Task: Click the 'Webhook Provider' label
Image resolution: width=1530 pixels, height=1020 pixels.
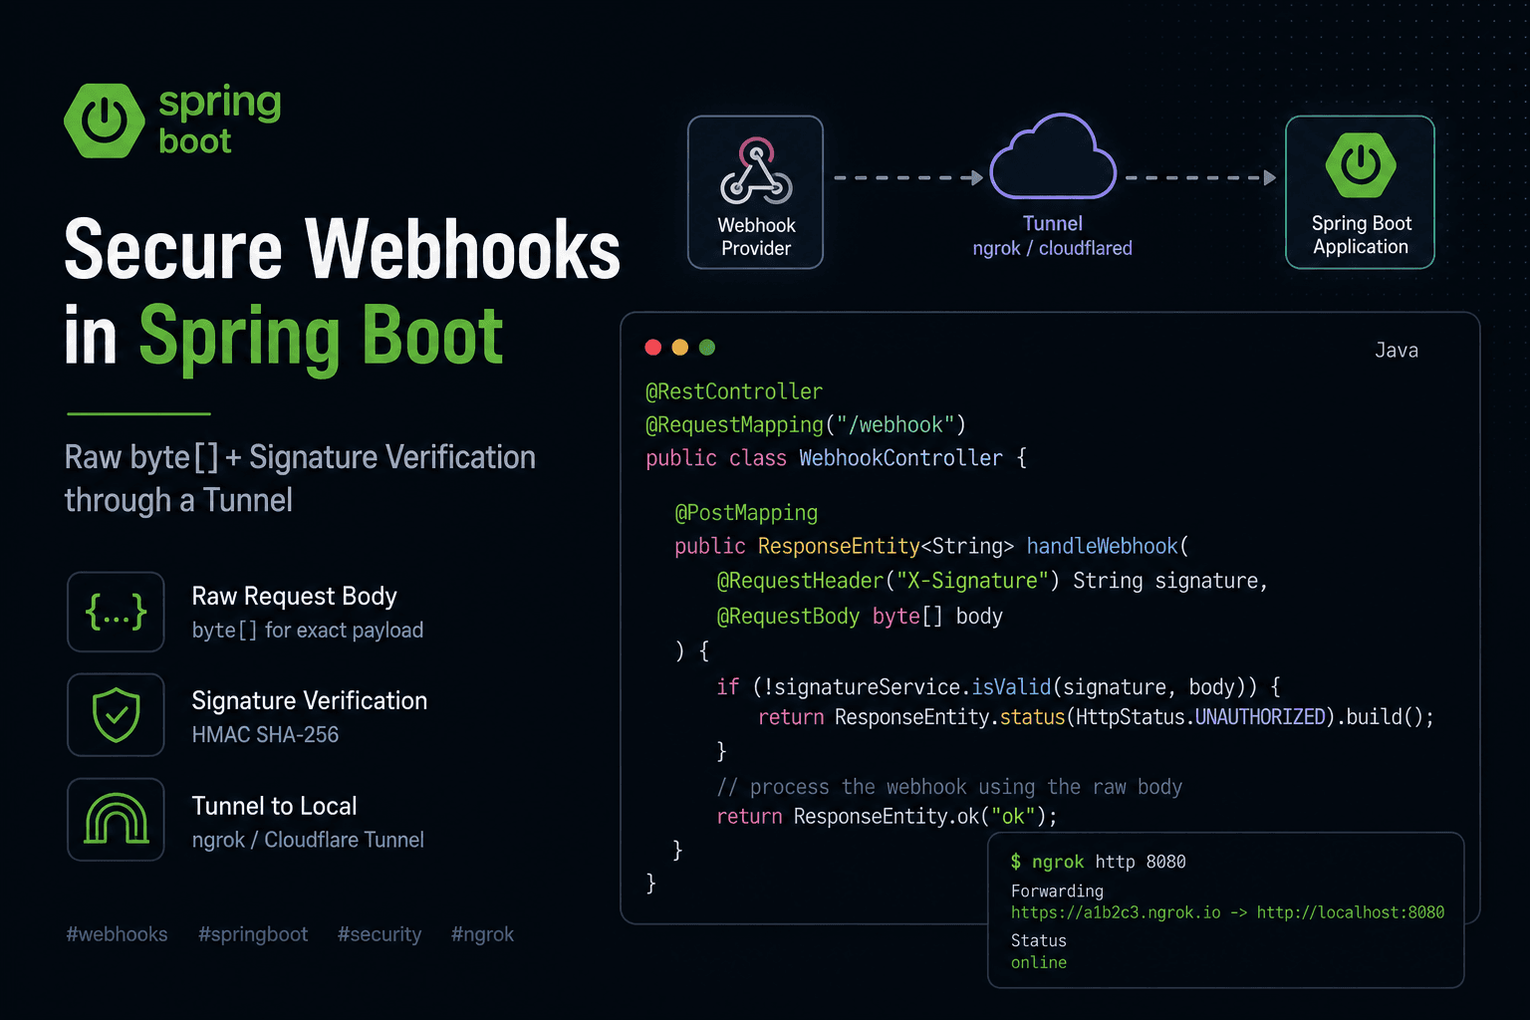Action: pyautogui.click(x=756, y=237)
